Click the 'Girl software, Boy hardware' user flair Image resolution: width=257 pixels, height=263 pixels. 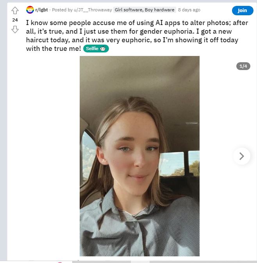[x=145, y=10]
